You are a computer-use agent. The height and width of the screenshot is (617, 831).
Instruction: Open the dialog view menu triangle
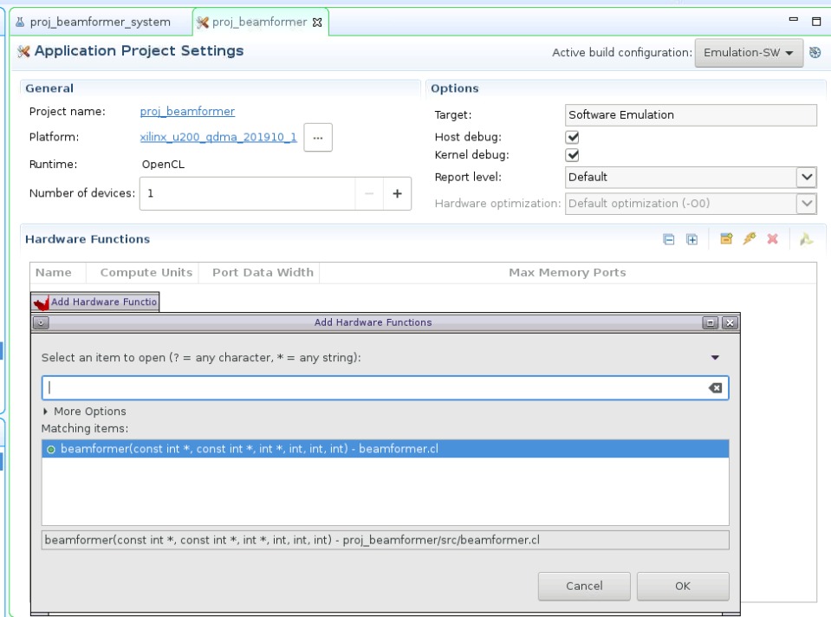[715, 358]
